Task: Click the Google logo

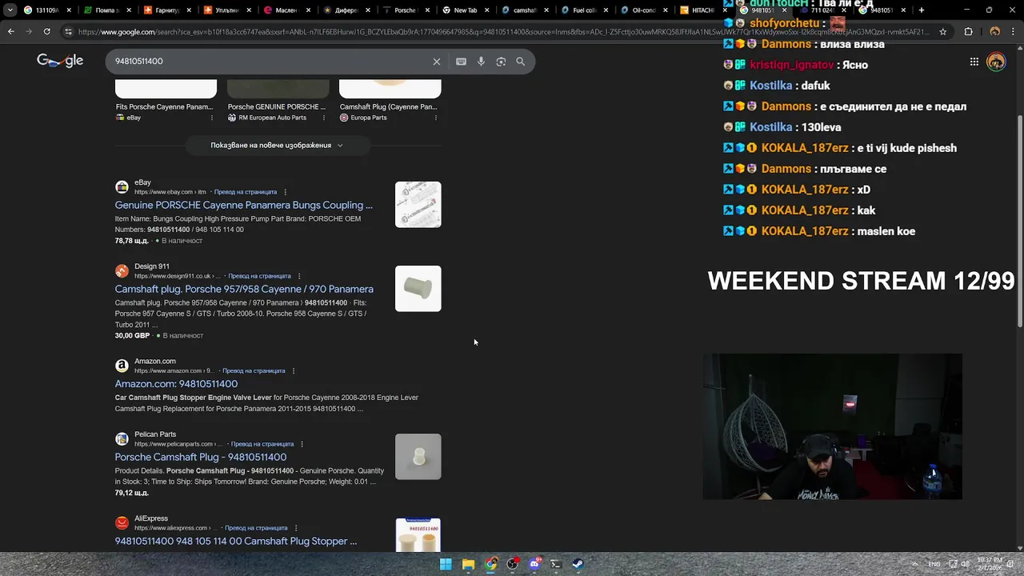Action: tap(60, 61)
